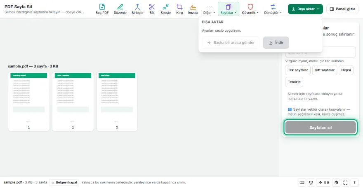Click the Belgeyi kapat button
Viewport: 363px width, 188px height.
click(64, 183)
